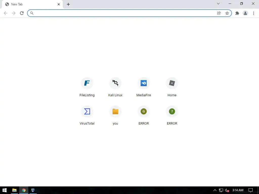The image size is (259, 194).
Task: Click the back navigation arrow
Action: coord(6,13)
